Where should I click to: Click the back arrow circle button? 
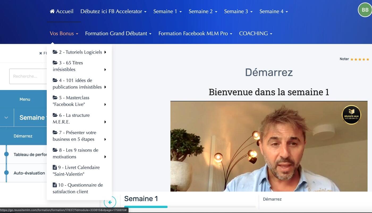point(110,202)
